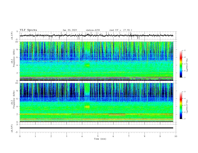Click the "8" tick on ch.1 frequency axis
Viewport: 198px width, 153px height.
coord(17,49)
